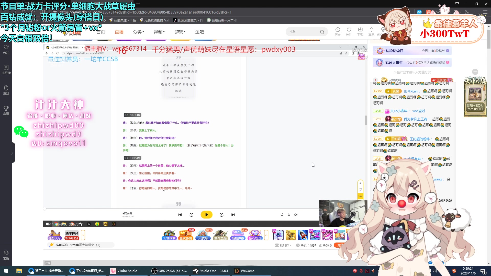Click the orange 充值 recharge button
Screen dimensions: 491x276
(340, 245)
